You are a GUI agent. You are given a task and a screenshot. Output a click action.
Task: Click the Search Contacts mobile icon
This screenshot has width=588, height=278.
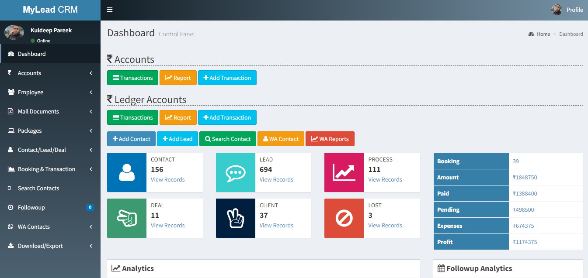coord(10,189)
